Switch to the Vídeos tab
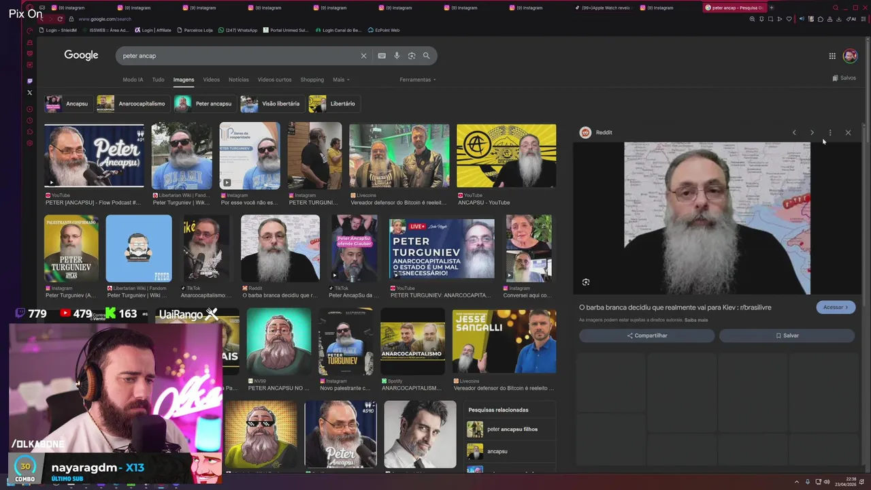Viewport: 871px width, 490px height. pyautogui.click(x=212, y=80)
